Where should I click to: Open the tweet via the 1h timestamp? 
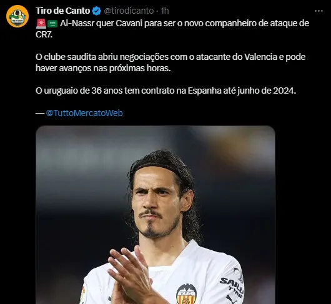pos(165,11)
